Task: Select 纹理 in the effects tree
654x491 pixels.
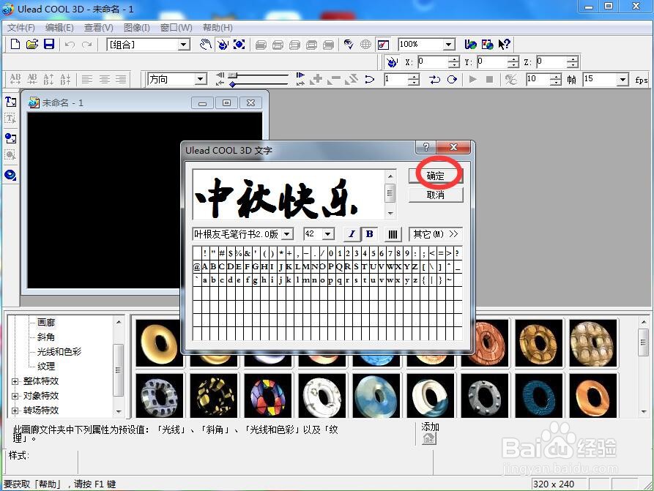Action: (46, 367)
